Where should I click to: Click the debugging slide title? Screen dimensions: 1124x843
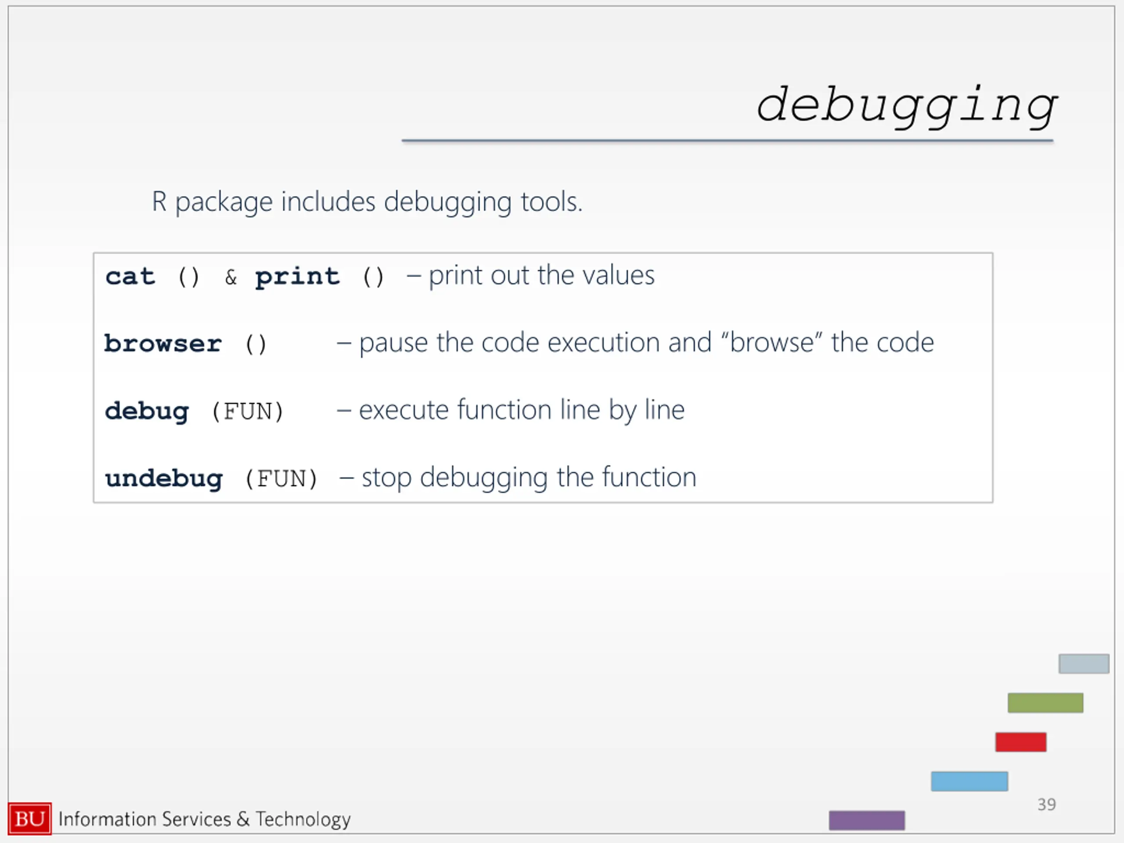[907, 107]
